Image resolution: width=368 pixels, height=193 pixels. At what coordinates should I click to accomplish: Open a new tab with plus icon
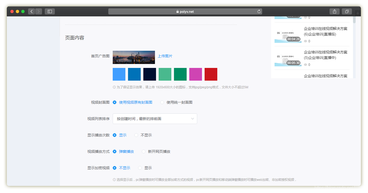pos(358,13)
